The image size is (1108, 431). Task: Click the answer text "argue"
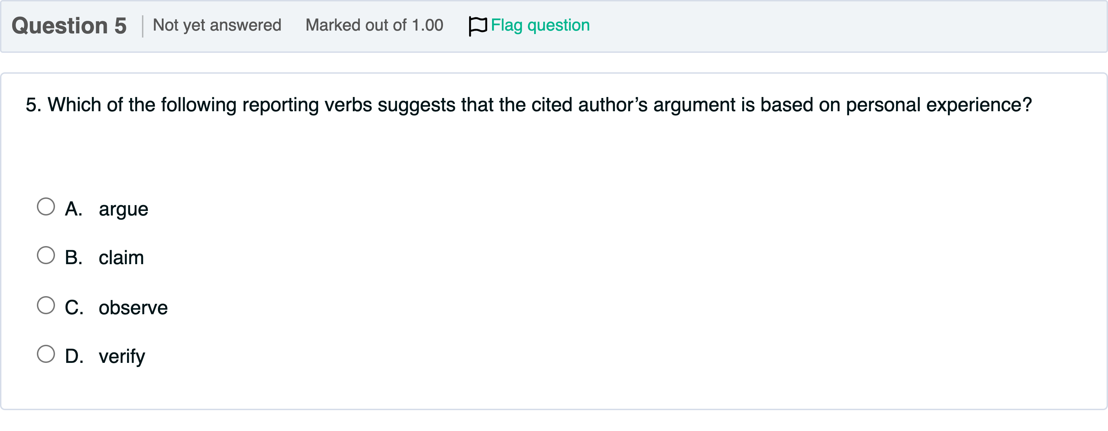coord(124,209)
